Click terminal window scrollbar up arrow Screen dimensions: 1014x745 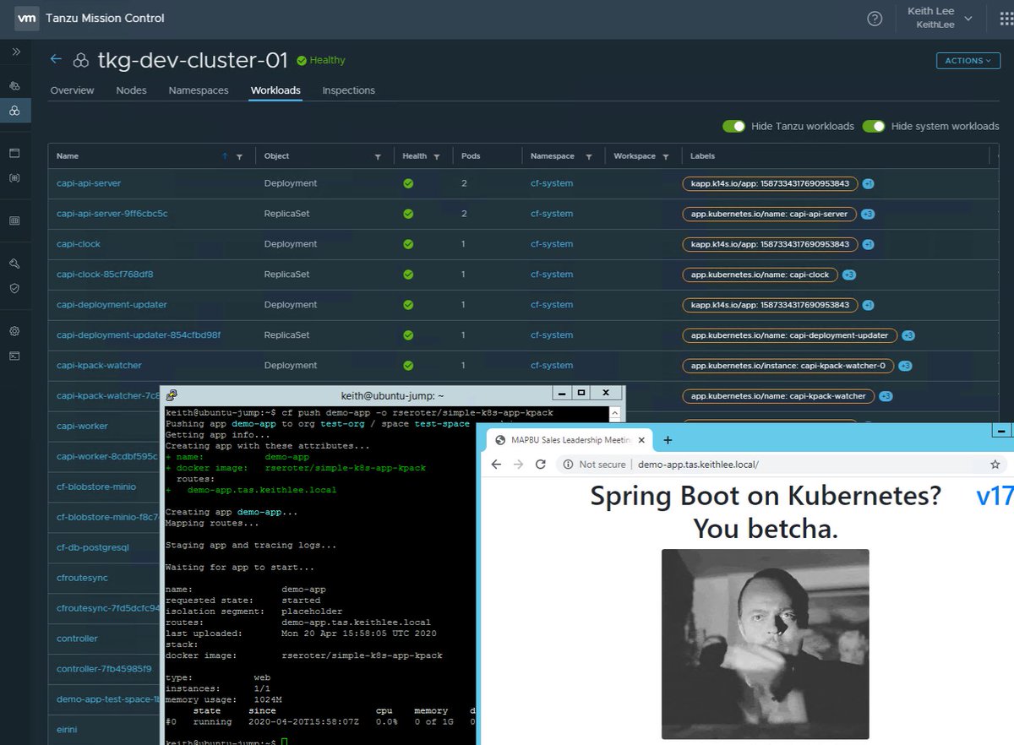click(x=617, y=413)
